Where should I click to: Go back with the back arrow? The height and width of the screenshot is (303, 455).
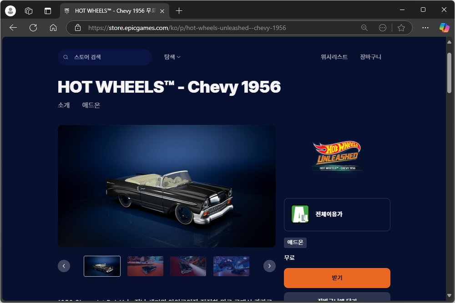coord(13,28)
